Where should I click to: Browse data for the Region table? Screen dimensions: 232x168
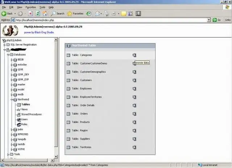tap(134, 131)
